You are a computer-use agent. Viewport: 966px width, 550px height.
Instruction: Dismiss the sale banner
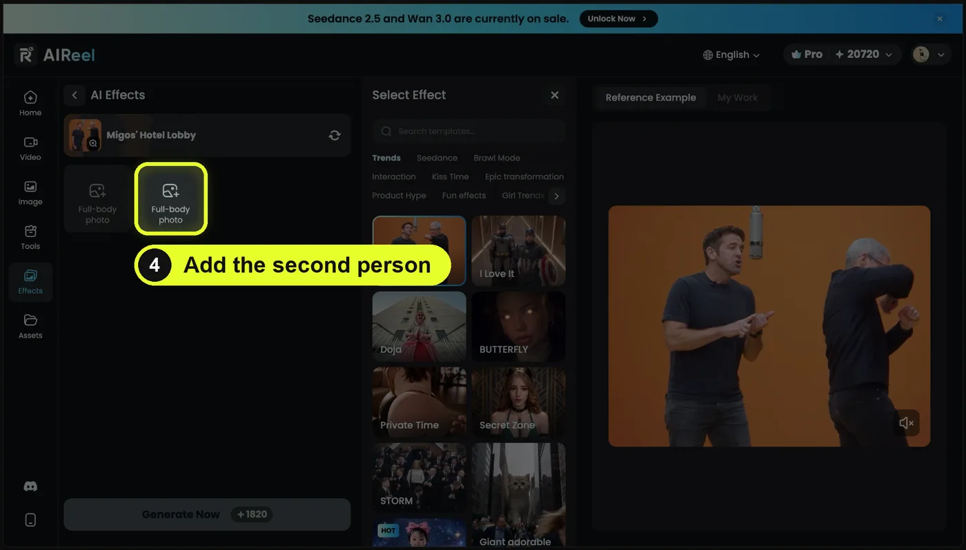click(940, 19)
